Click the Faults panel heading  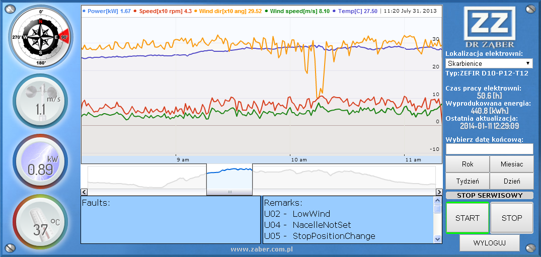pos(96,203)
